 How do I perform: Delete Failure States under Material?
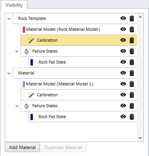pos(132,106)
